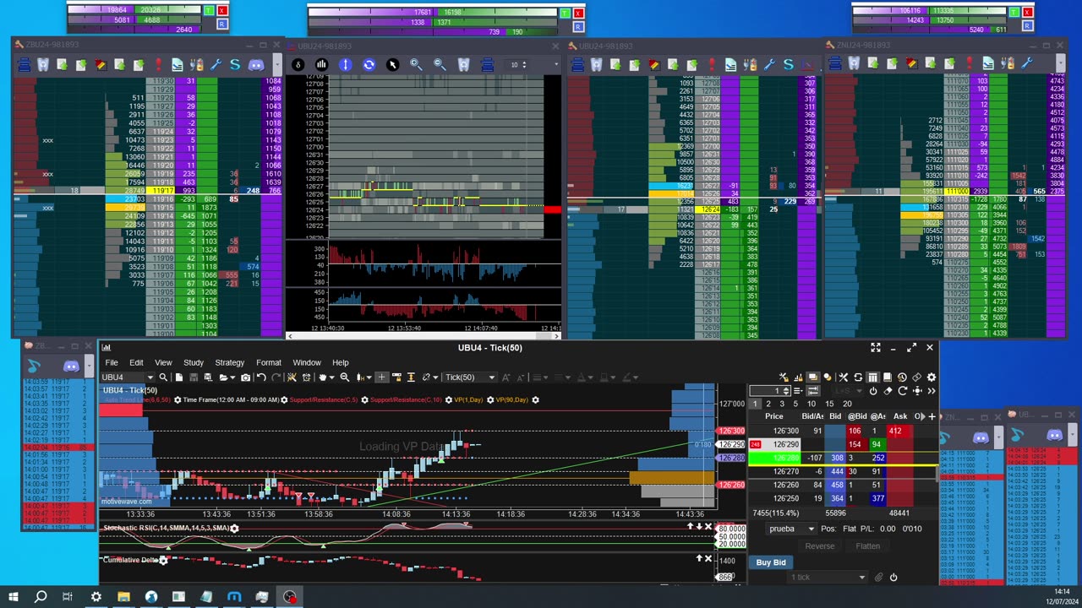Click the redo arrow in chart toolbar
Image resolution: width=1082 pixels, height=608 pixels.
(276, 377)
